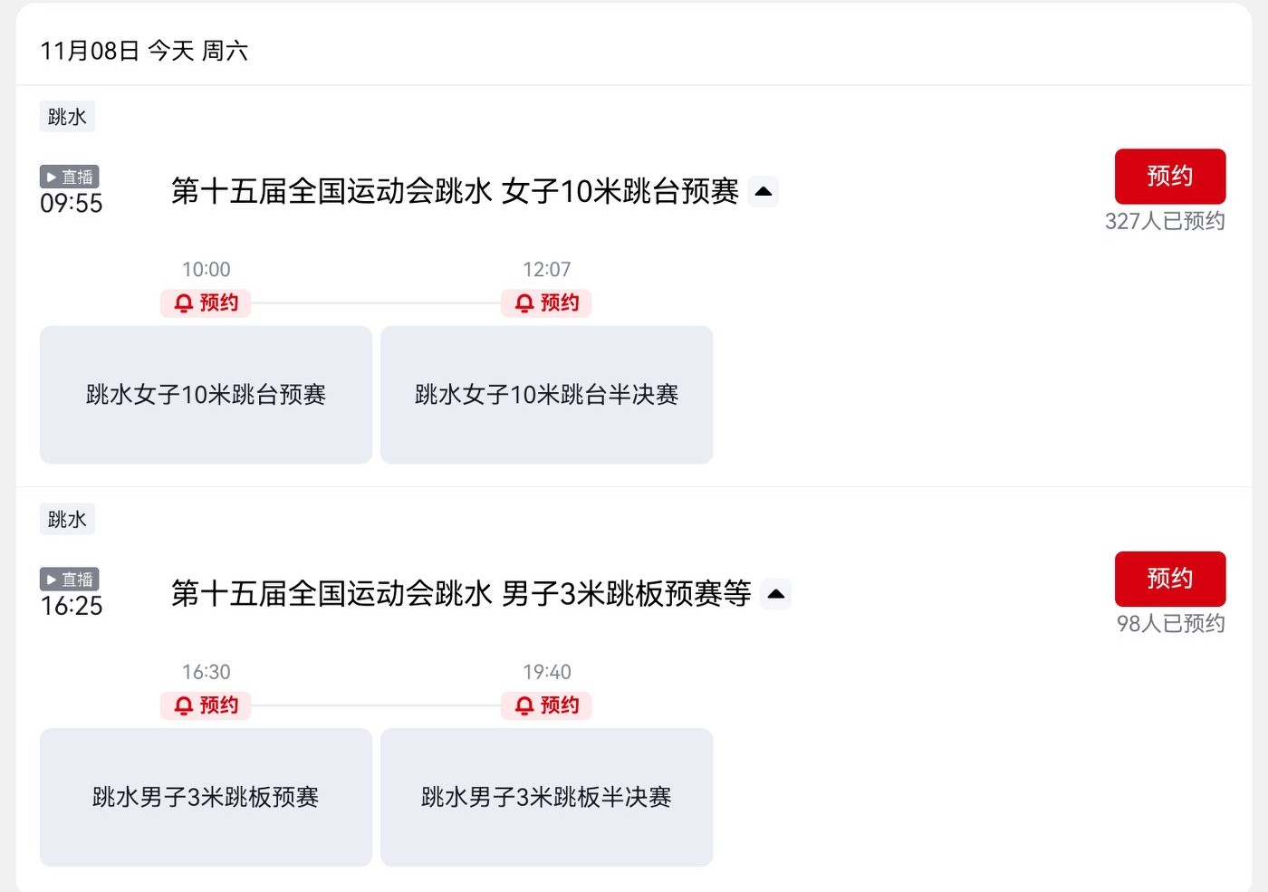The width and height of the screenshot is (1268, 892).
Task: Toggle the 10:00 bell reminder
Action: 207,303
